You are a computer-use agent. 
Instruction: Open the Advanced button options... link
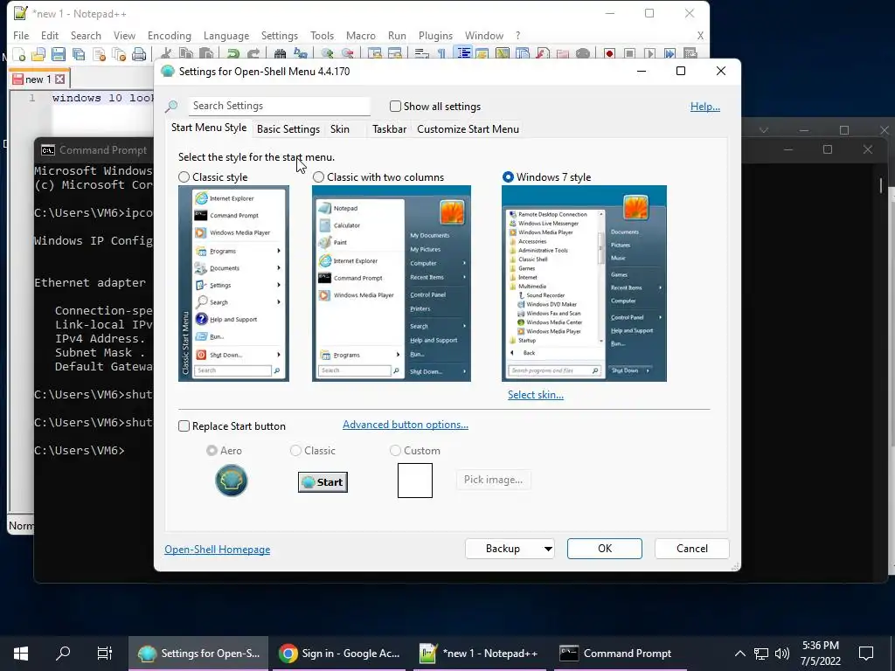pyautogui.click(x=406, y=425)
